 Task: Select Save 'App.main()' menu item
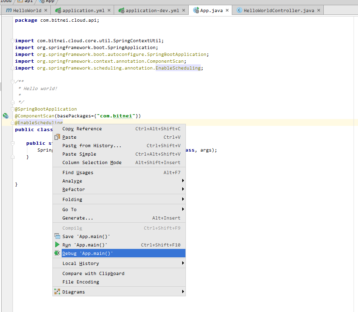(119, 236)
